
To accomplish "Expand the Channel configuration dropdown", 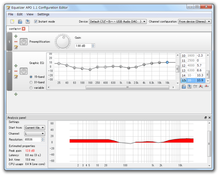I will [x=194, y=21].
